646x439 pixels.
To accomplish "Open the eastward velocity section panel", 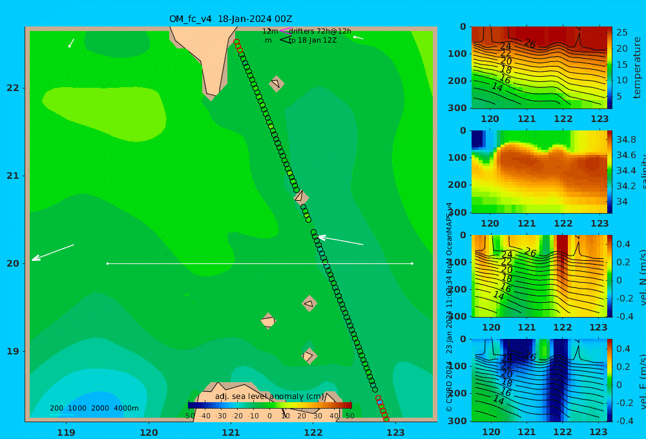I will point(539,380).
